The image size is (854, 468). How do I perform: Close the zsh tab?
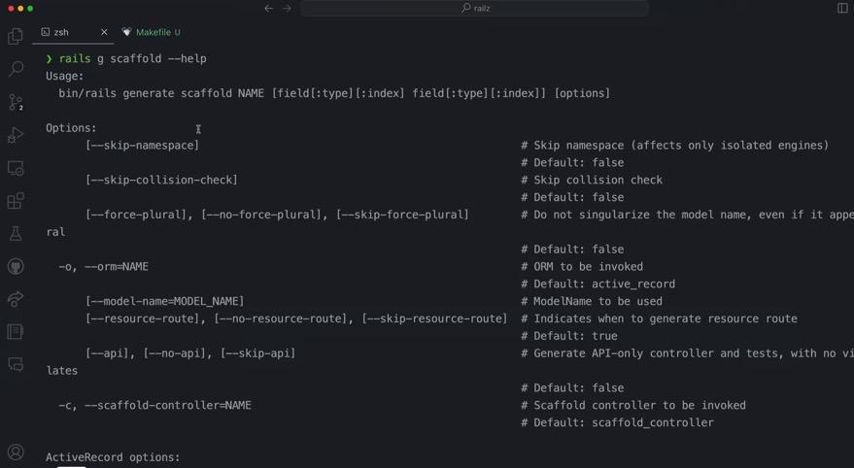[x=104, y=32]
